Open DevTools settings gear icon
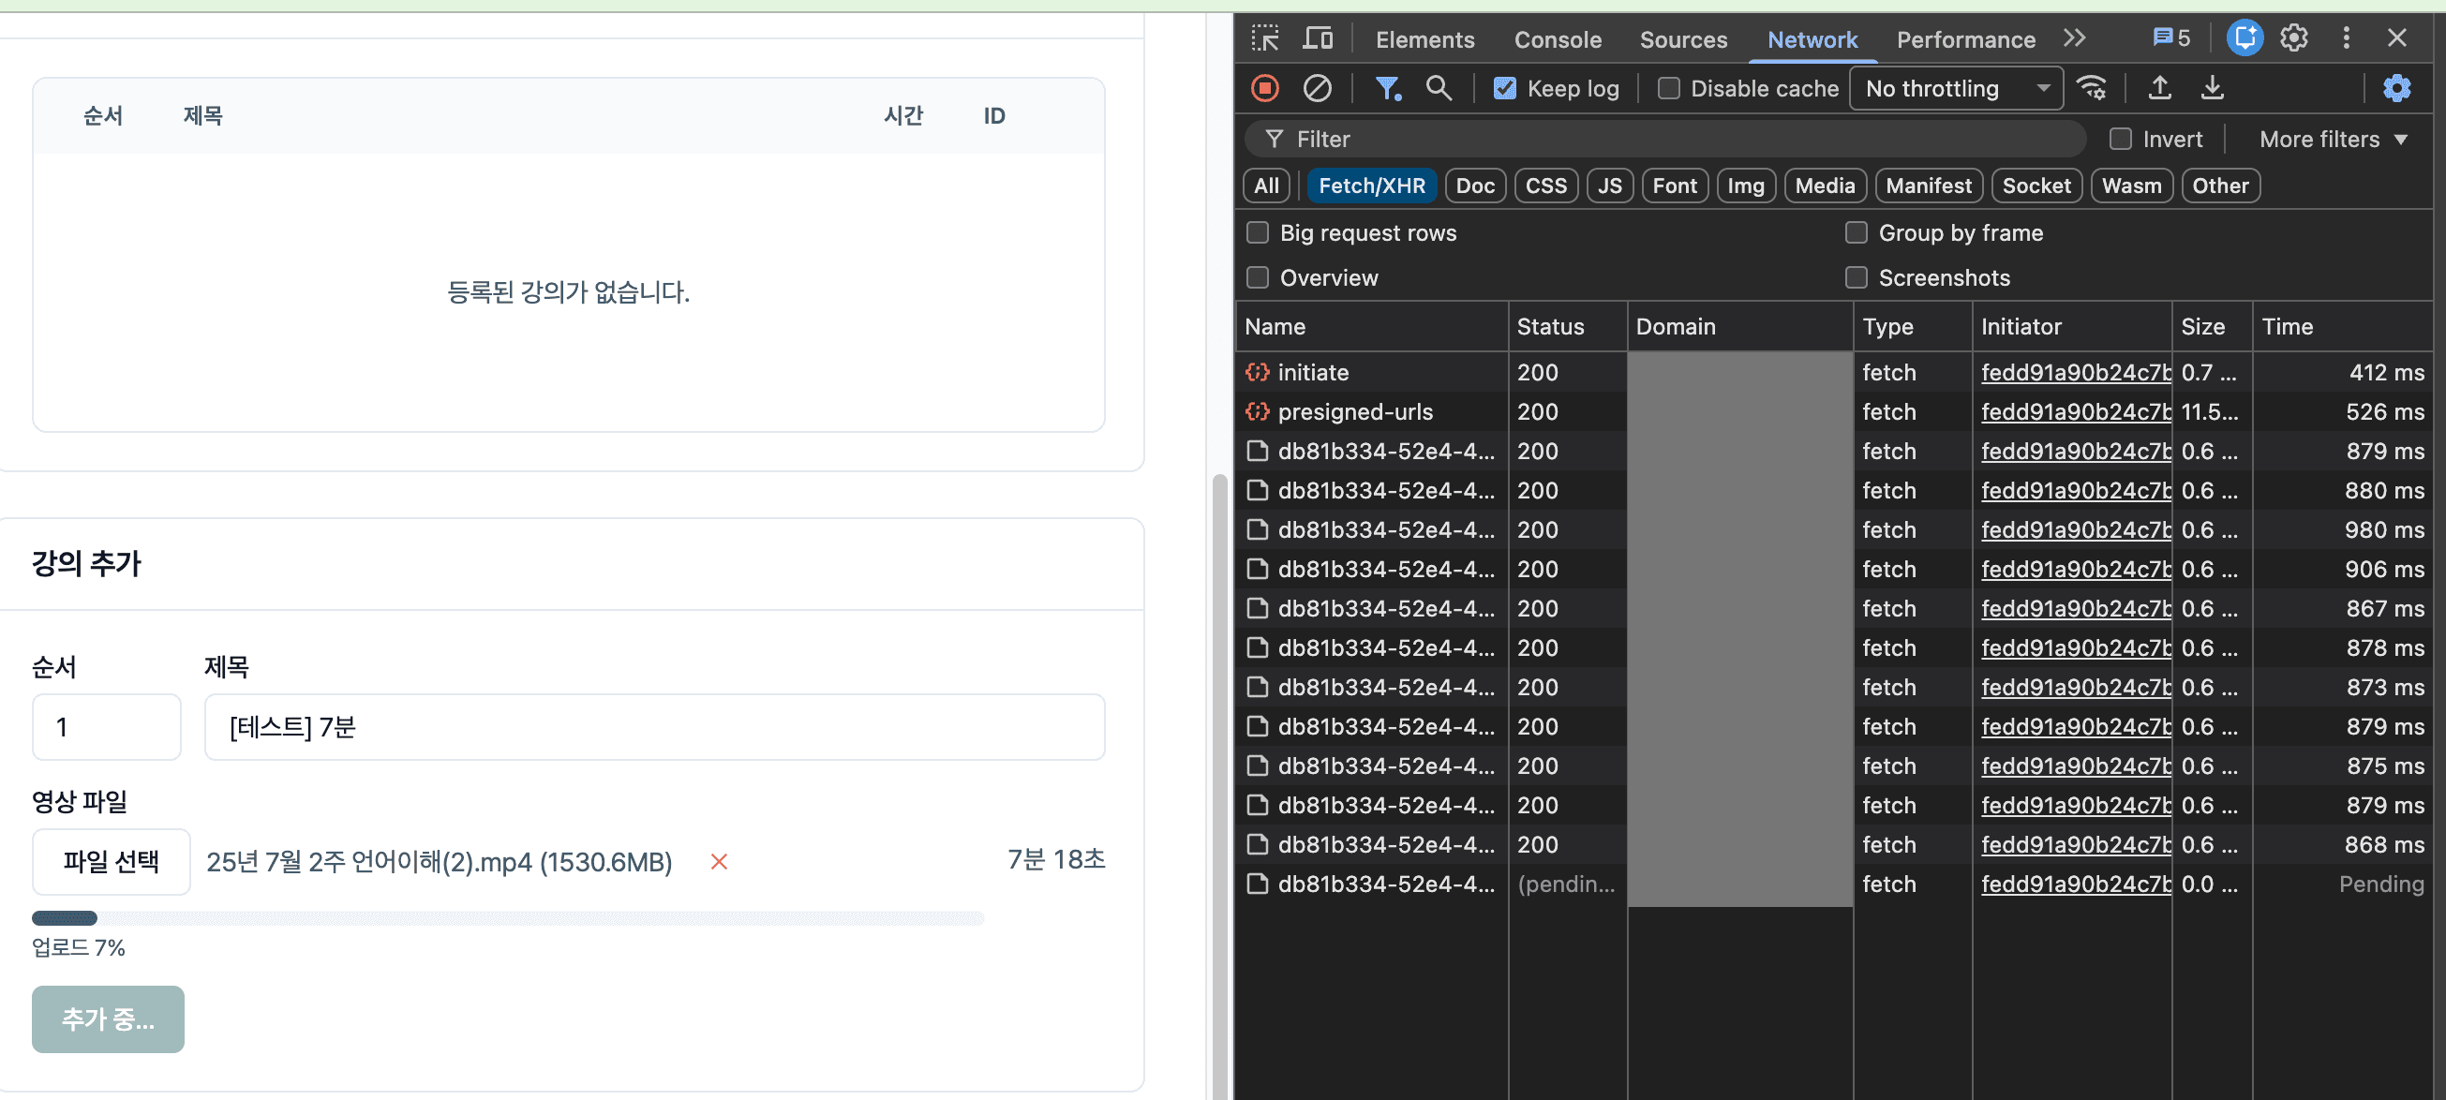 click(2294, 39)
